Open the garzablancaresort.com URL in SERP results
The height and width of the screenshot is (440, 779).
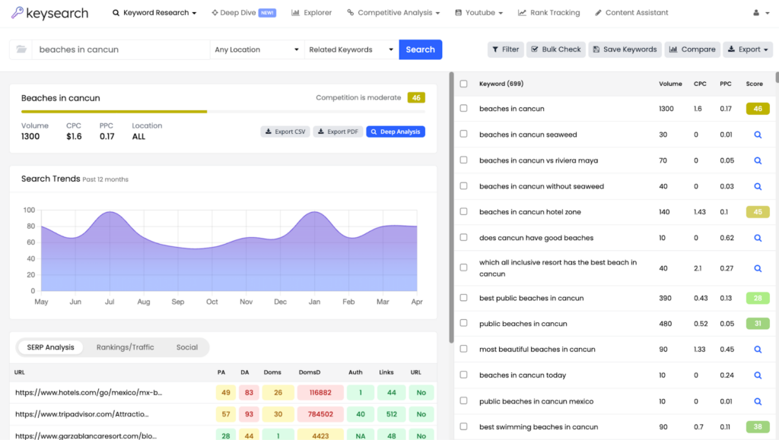(85, 436)
